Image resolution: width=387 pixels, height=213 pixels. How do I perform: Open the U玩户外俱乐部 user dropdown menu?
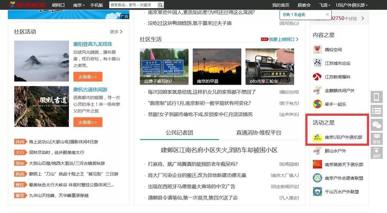pyautogui.click(x=361, y=5)
